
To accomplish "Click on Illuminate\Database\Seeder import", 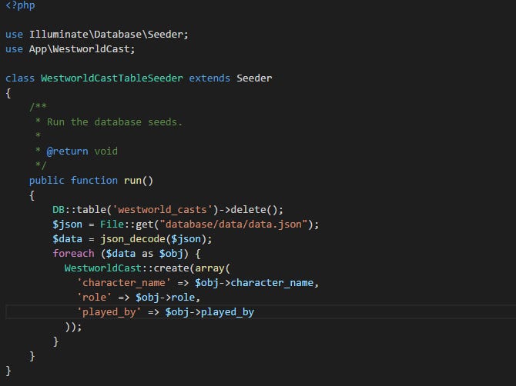I will pyautogui.click(x=109, y=34).
